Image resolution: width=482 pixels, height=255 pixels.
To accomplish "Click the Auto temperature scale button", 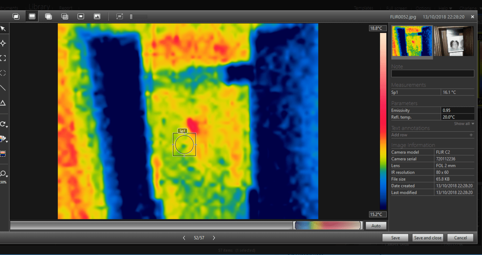I will tap(376, 226).
